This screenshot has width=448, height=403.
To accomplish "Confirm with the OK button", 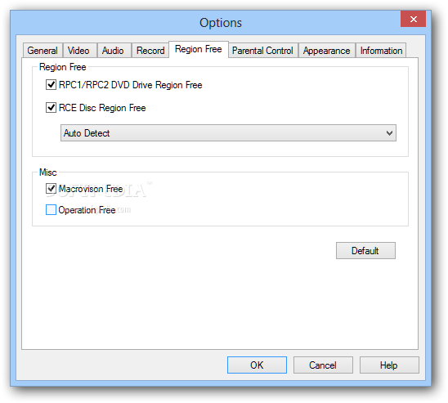I will [257, 365].
